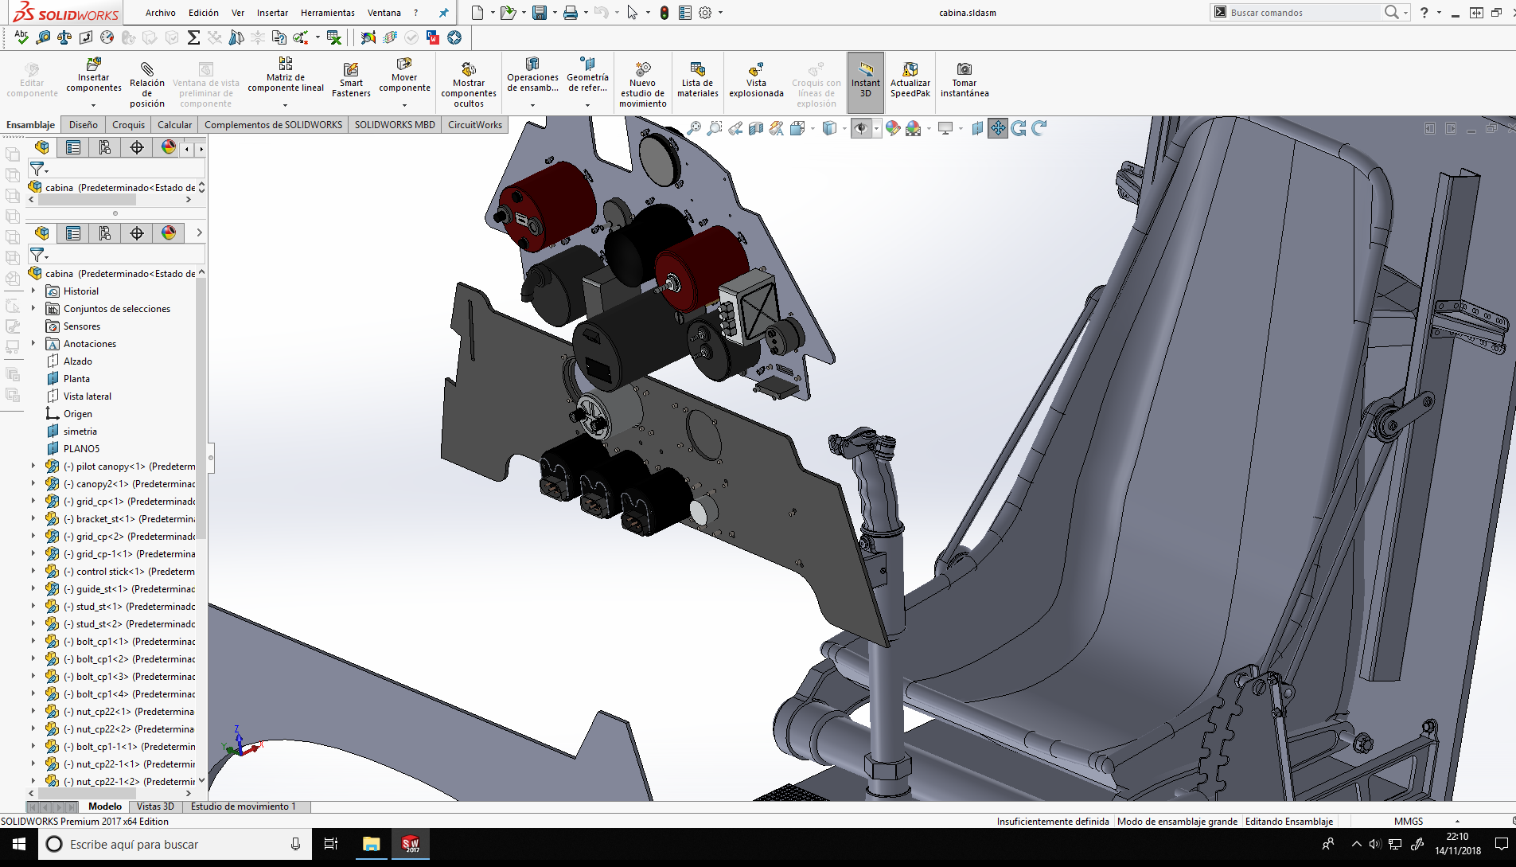The width and height of the screenshot is (1516, 867).
Task: Click the Buscar comandos search field
Action: (1304, 13)
